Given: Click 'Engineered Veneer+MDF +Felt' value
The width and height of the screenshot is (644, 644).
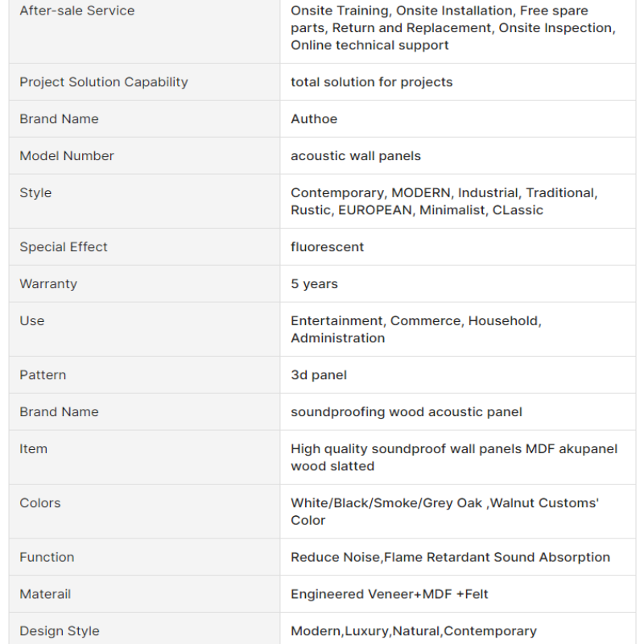Looking at the screenshot, I should (390, 594).
